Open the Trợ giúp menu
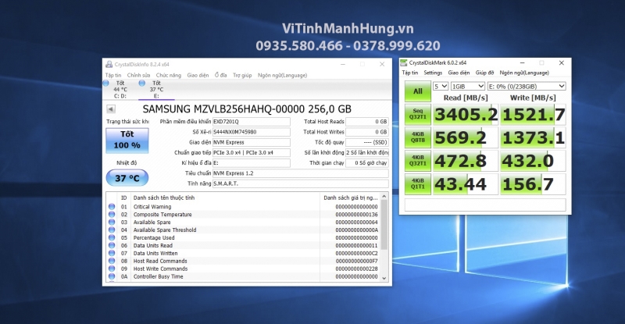The width and height of the screenshot is (625, 324). point(242,75)
